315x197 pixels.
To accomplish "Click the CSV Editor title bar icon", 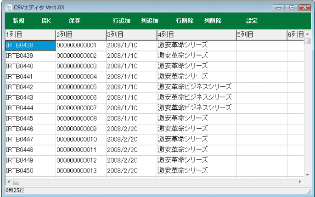I will (8, 7).
